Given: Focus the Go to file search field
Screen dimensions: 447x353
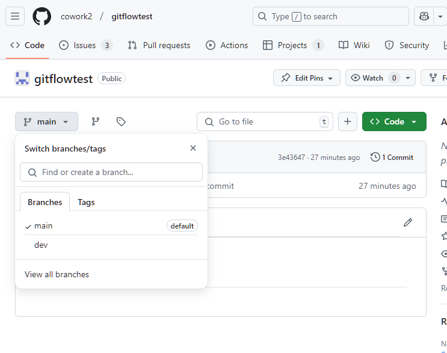Looking at the screenshot, I should pos(265,121).
